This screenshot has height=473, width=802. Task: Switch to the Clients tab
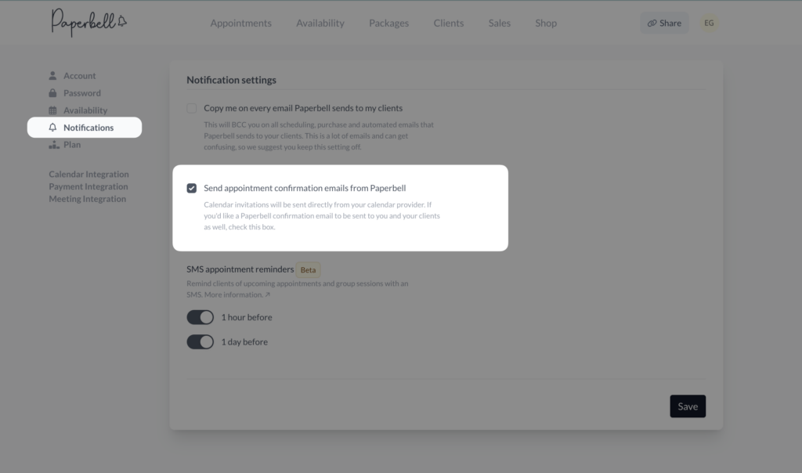448,23
